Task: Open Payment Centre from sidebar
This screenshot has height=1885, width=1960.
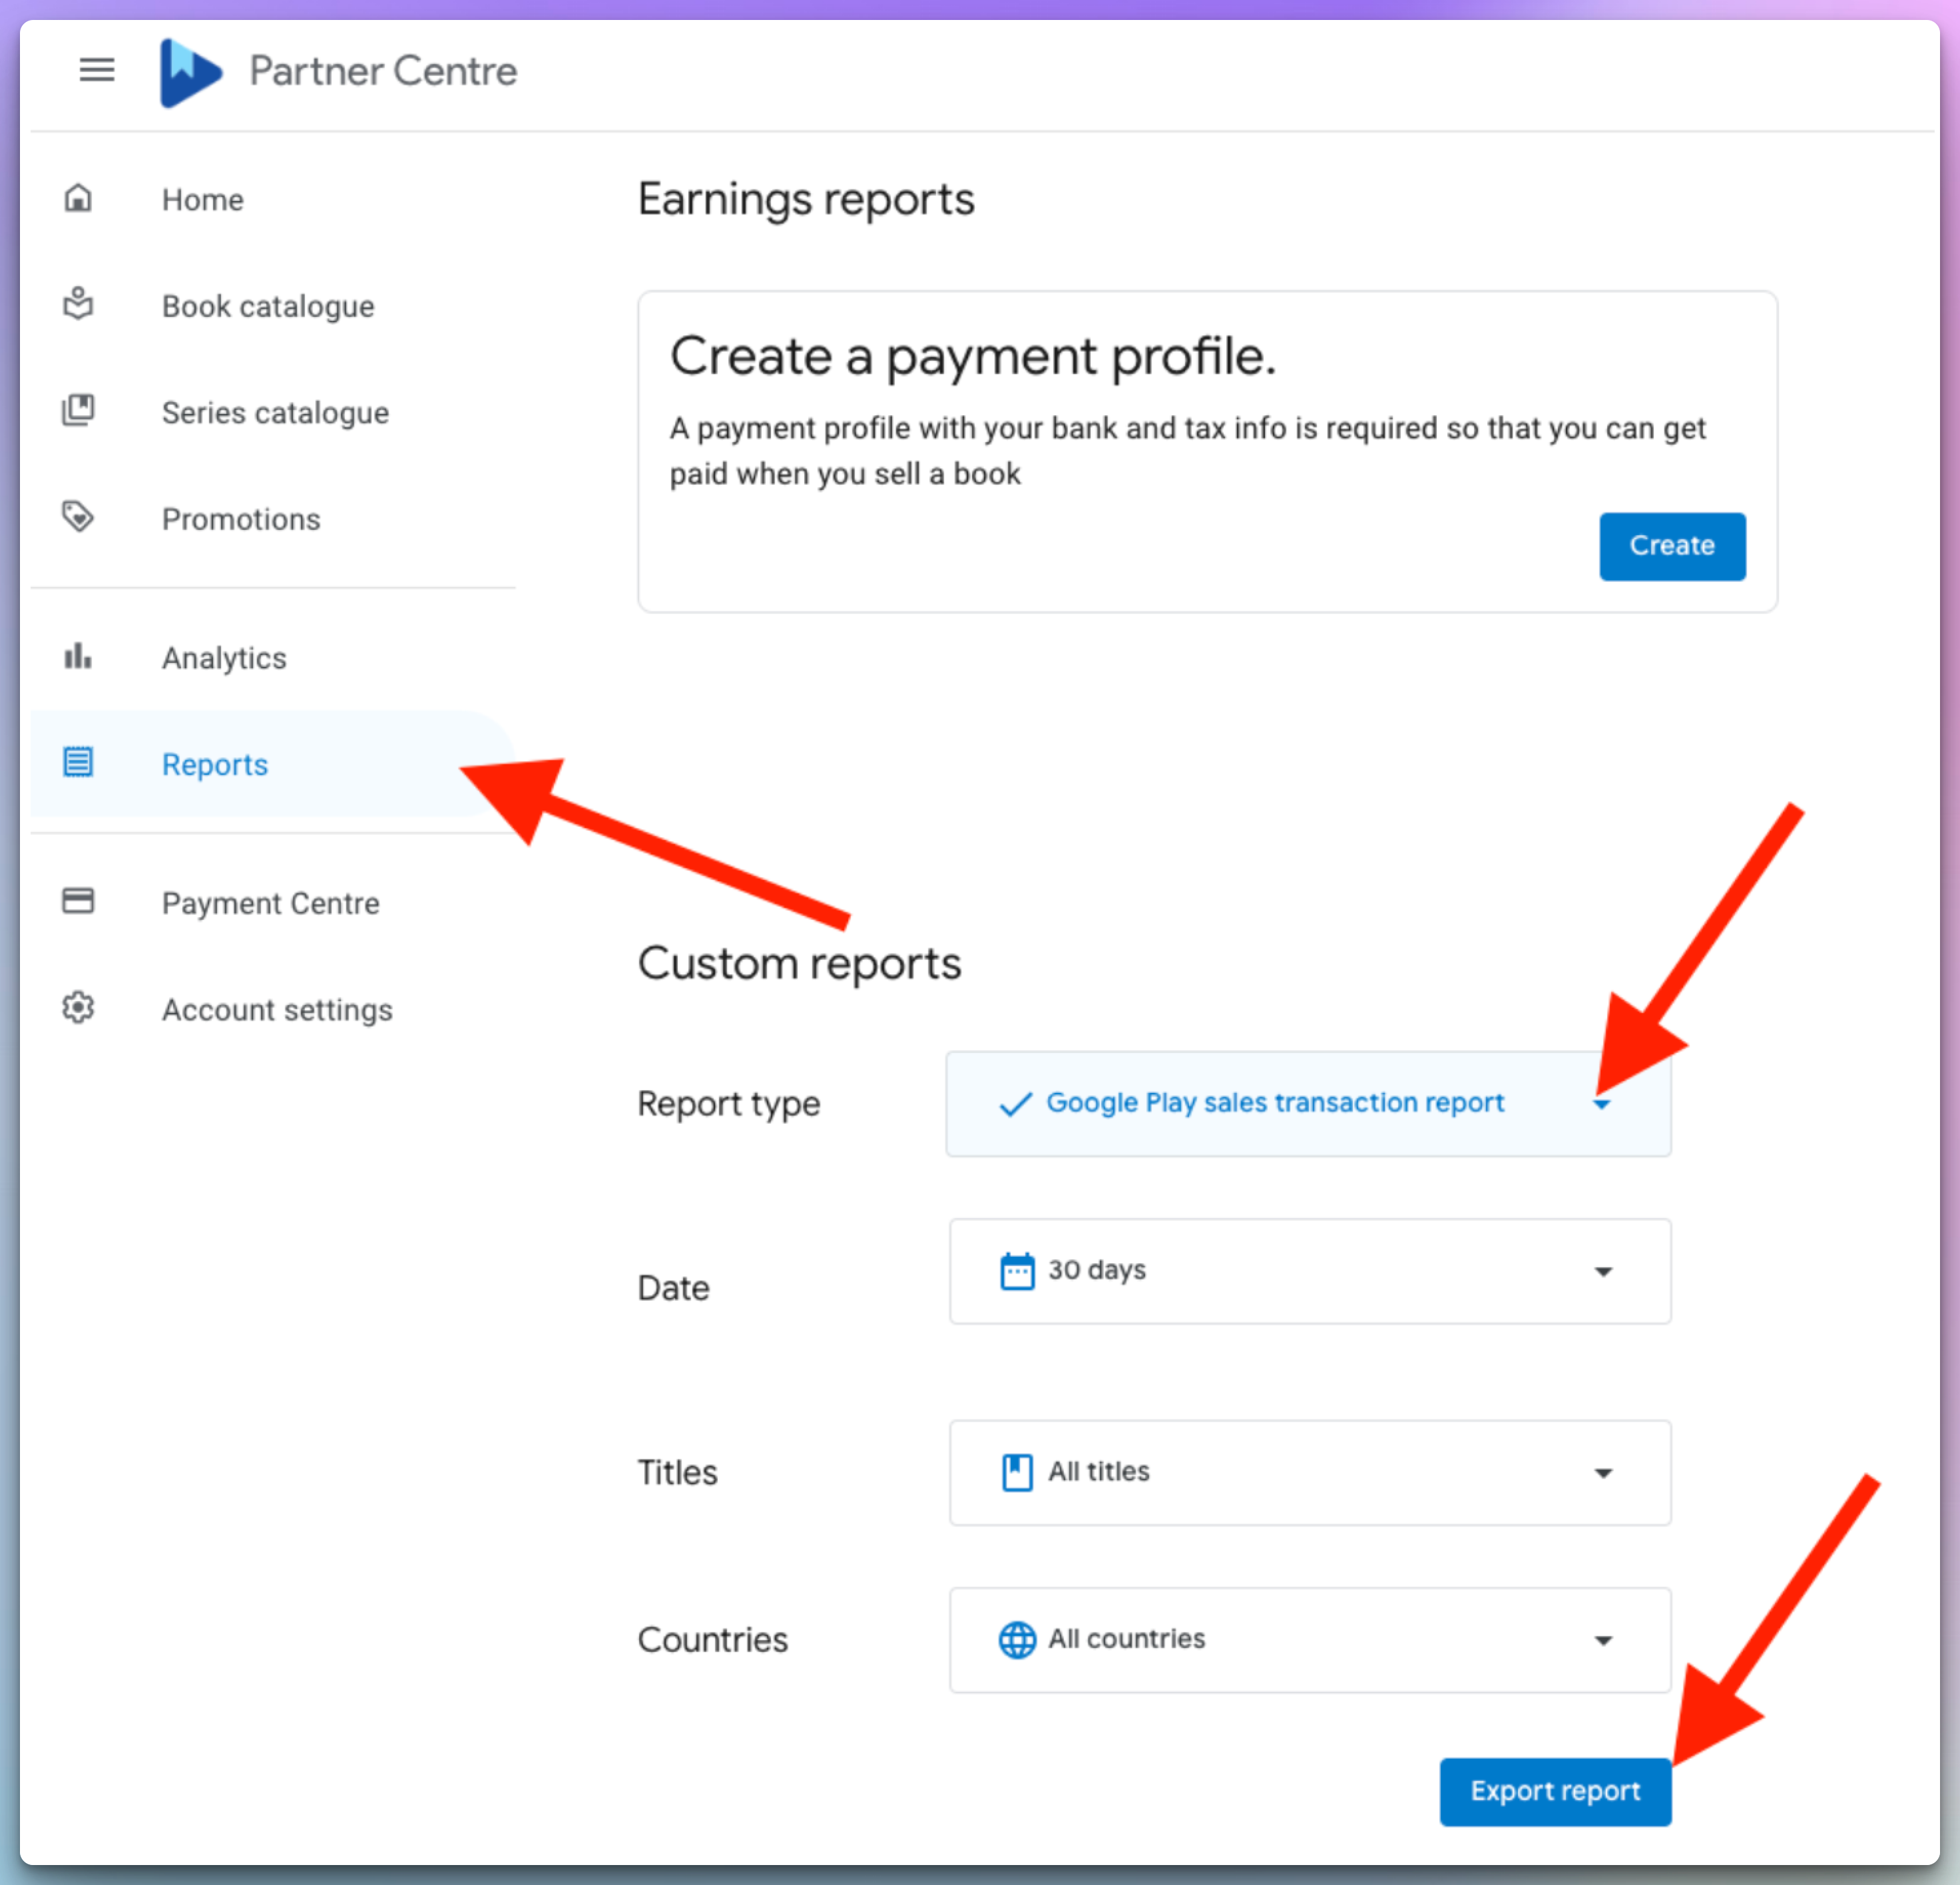Action: [x=272, y=903]
